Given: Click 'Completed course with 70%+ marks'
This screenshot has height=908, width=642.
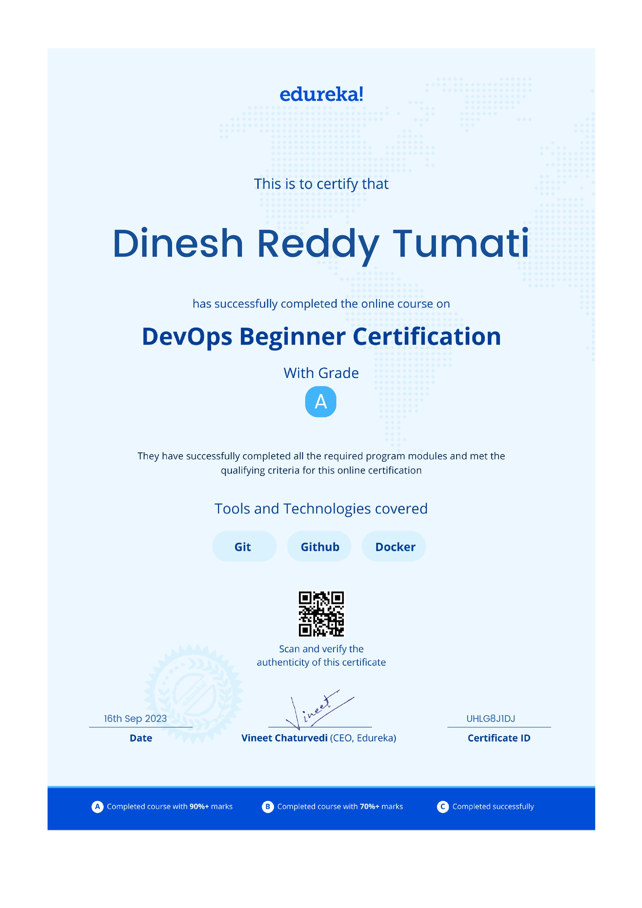Looking at the screenshot, I should pyautogui.click(x=340, y=806).
